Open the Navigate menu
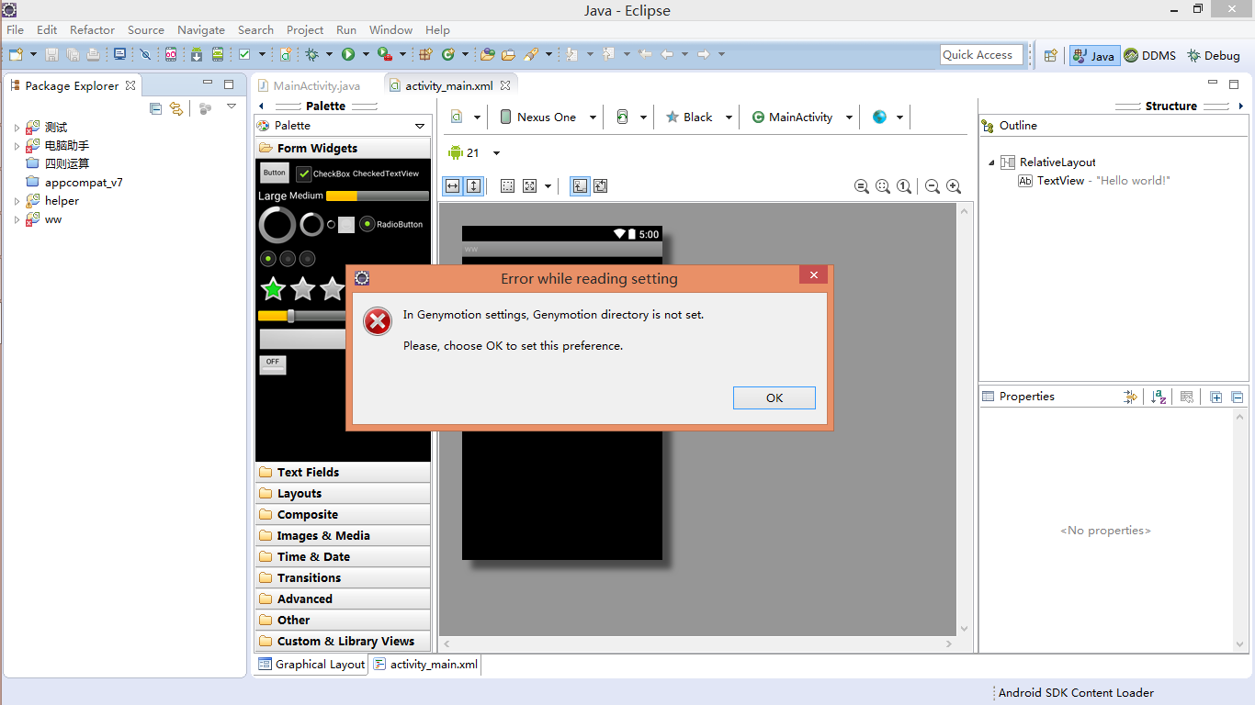The height and width of the screenshot is (705, 1255). (201, 29)
